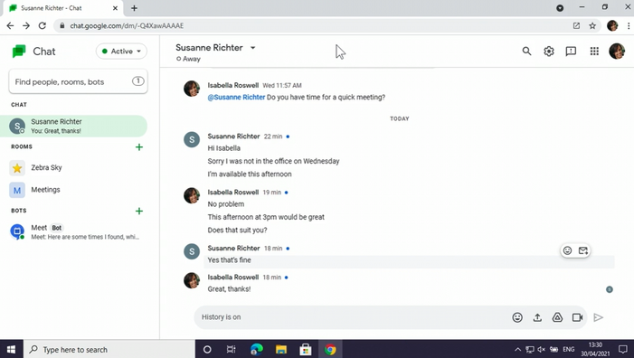Click Type here to search box
634x358 pixels.
tap(109, 350)
